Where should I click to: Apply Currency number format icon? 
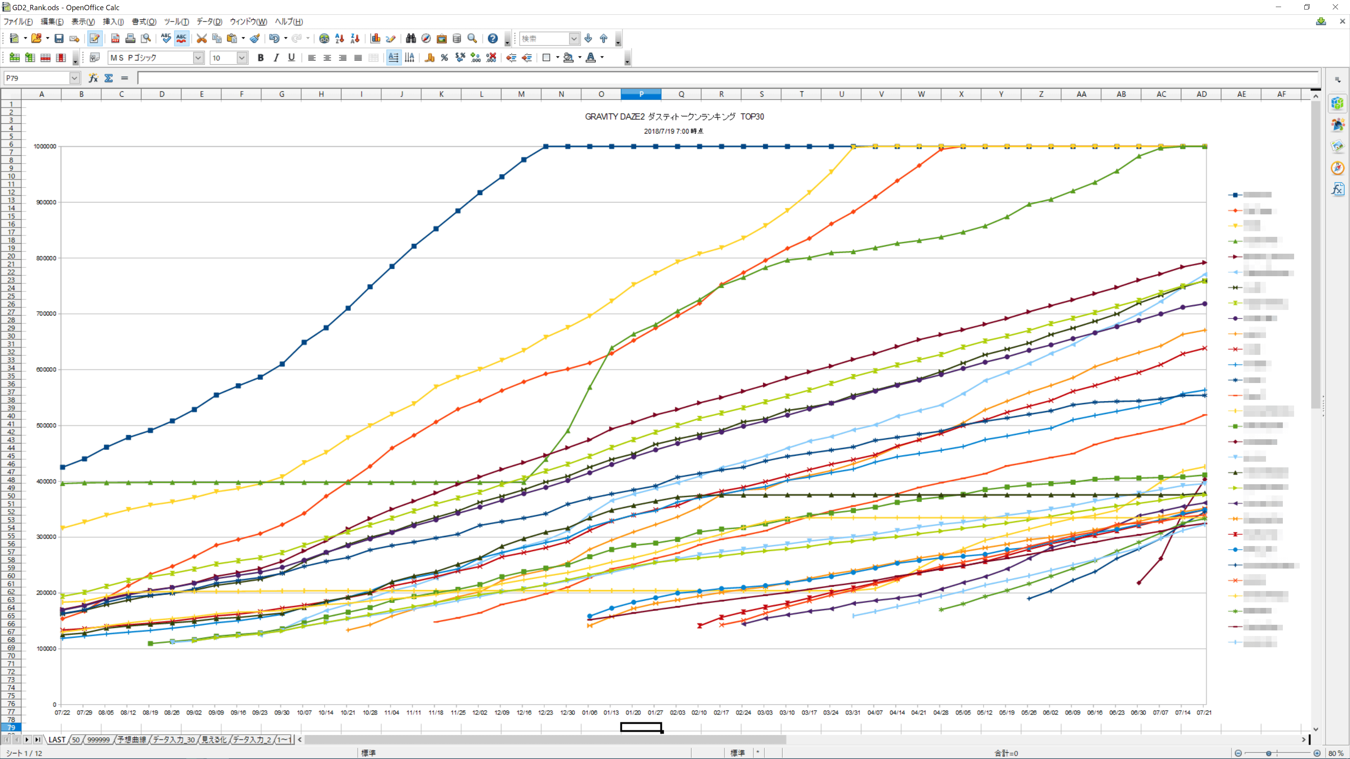coord(429,58)
